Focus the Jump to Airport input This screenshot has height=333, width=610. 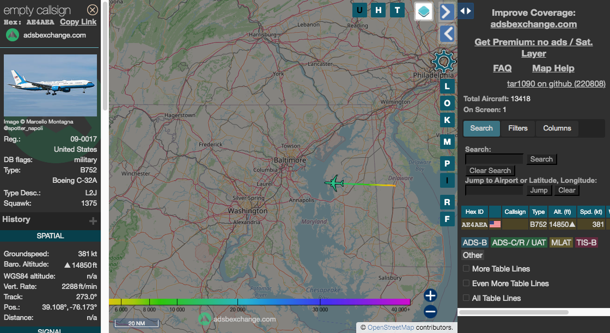tap(494, 190)
